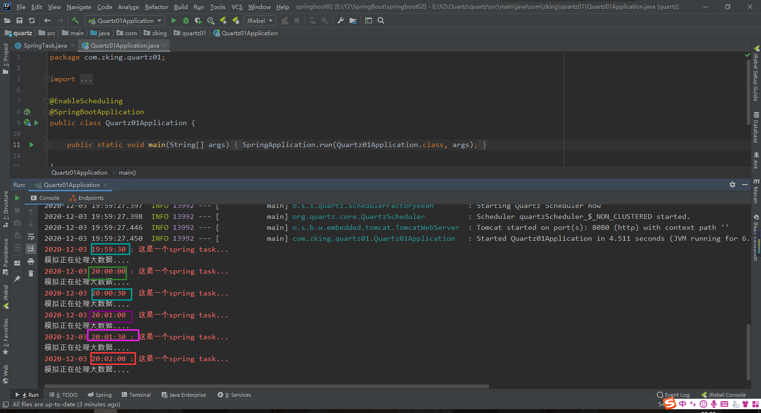The image size is (761, 413).
Task: Click the console horizontal scrollbar
Action: pos(266,386)
